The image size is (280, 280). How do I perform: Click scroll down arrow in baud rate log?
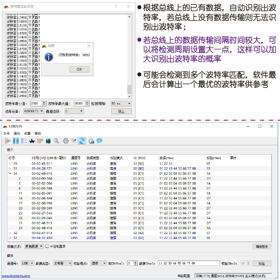(130, 96)
